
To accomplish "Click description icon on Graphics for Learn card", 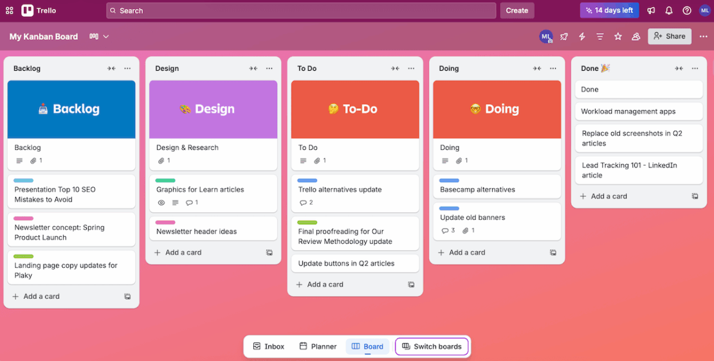I will coord(176,203).
